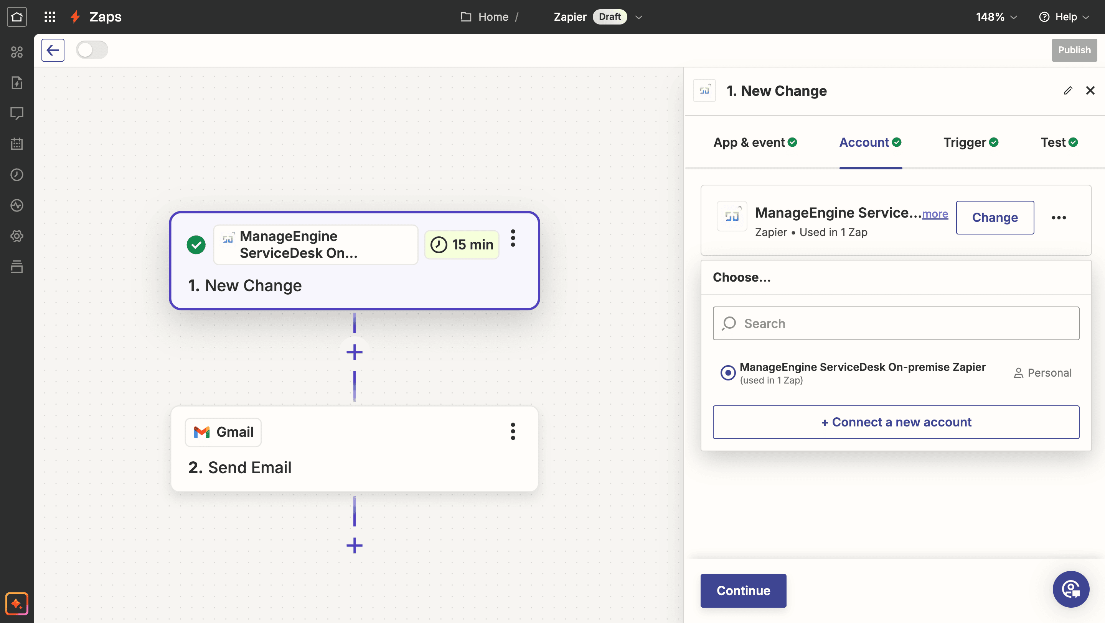The width and height of the screenshot is (1105, 623).
Task: Click the Continue button
Action: [744, 590]
